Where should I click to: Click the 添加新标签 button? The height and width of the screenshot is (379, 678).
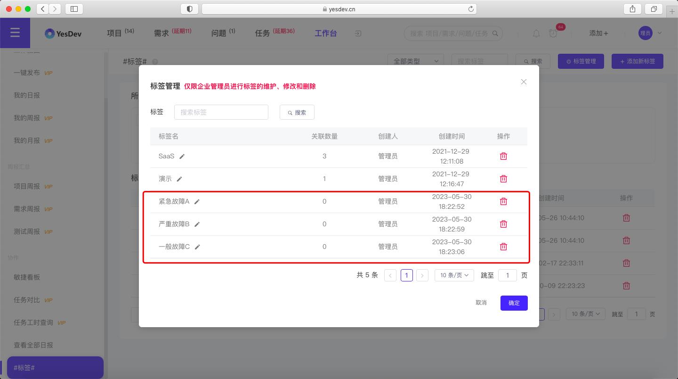click(637, 61)
